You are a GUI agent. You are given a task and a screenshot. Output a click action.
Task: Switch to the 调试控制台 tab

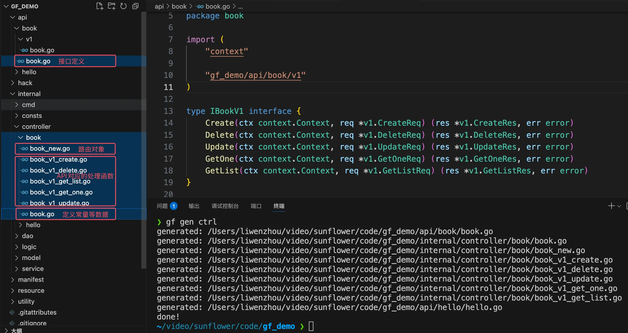[x=225, y=206]
